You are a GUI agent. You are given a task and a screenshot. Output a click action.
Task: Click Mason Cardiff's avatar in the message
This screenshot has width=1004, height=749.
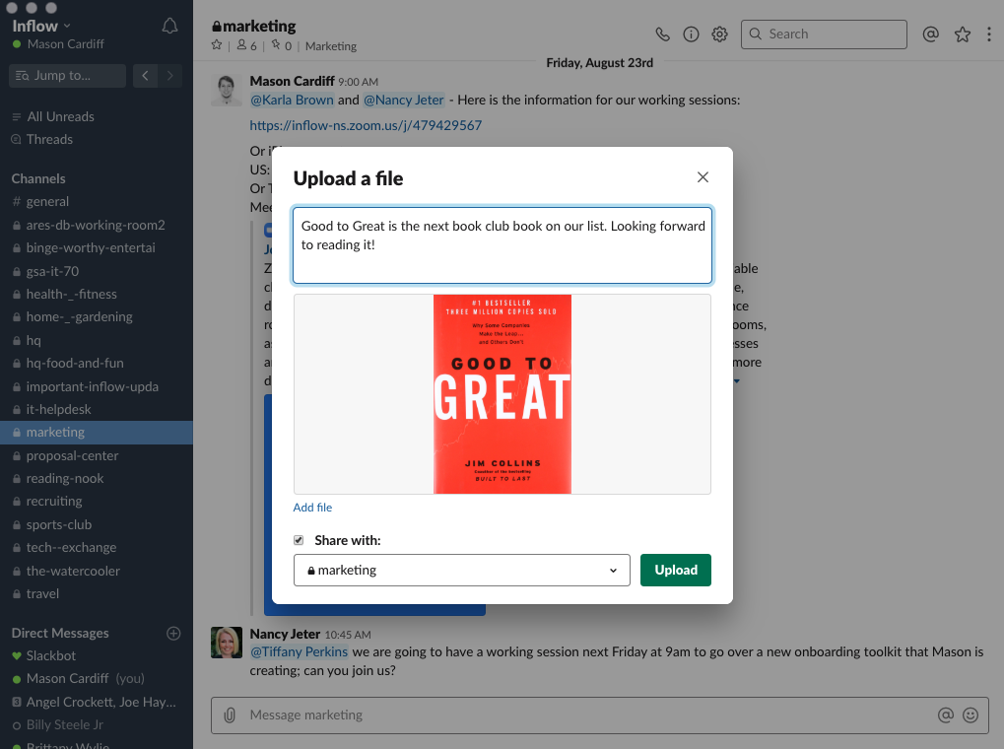pos(227,90)
